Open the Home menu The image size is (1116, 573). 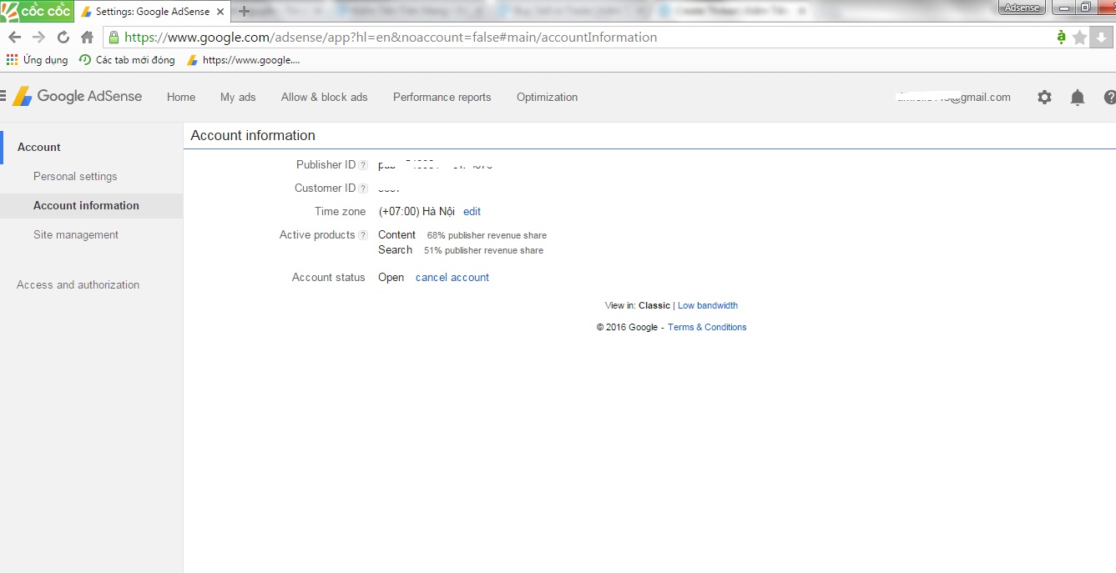(x=181, y=98)
